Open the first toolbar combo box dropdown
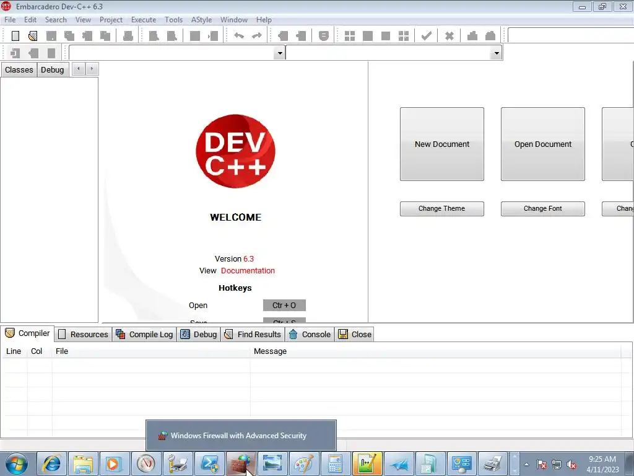This screenshot has height=476, width=634. [x=279, y=53]
